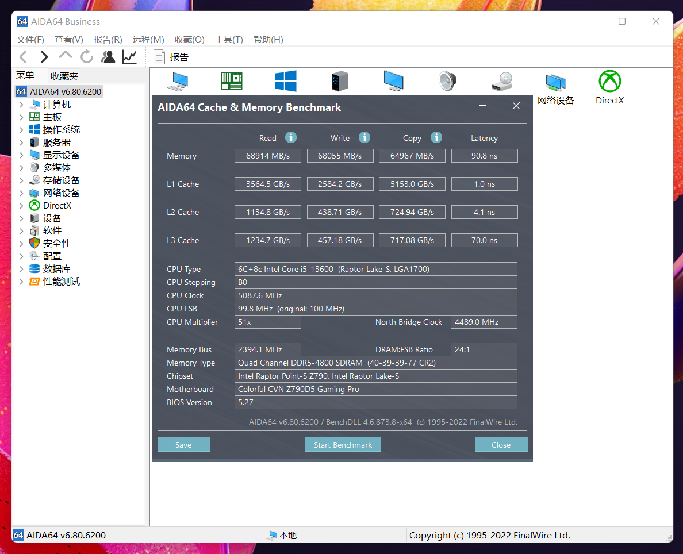This screenshot has height=554, width=683.
Task: Open the 文件(F) menu
Action: click(30, 40)
